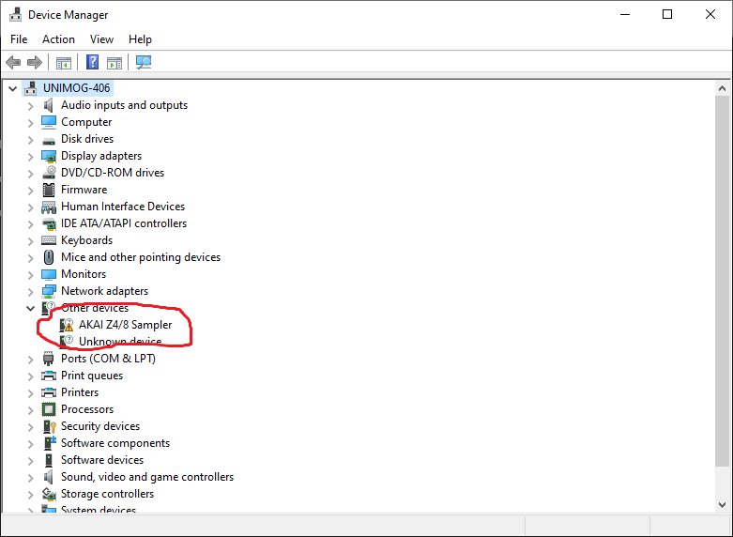Open the Help menu
This screenshot has height=537, width=733.
point(140,39)
